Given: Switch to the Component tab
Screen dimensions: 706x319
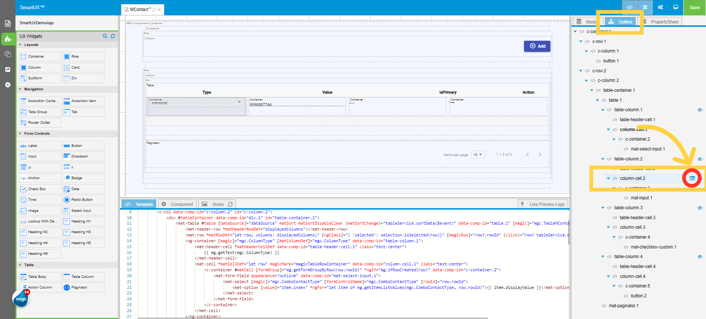Looking at the screenshot, I should [x=178, y=204].
